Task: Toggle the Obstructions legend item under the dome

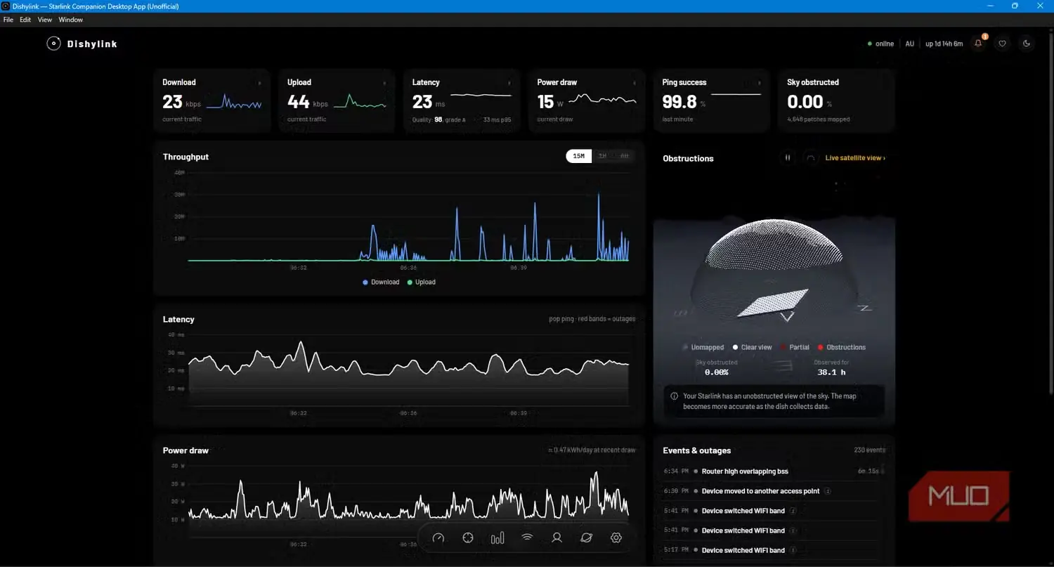Action: (x=842, y=347)
